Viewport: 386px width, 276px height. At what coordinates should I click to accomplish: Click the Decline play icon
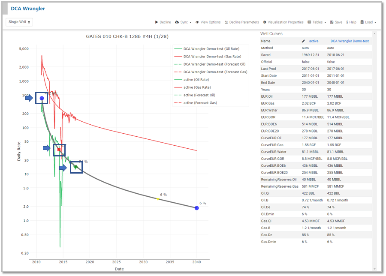tap(157, 22)
